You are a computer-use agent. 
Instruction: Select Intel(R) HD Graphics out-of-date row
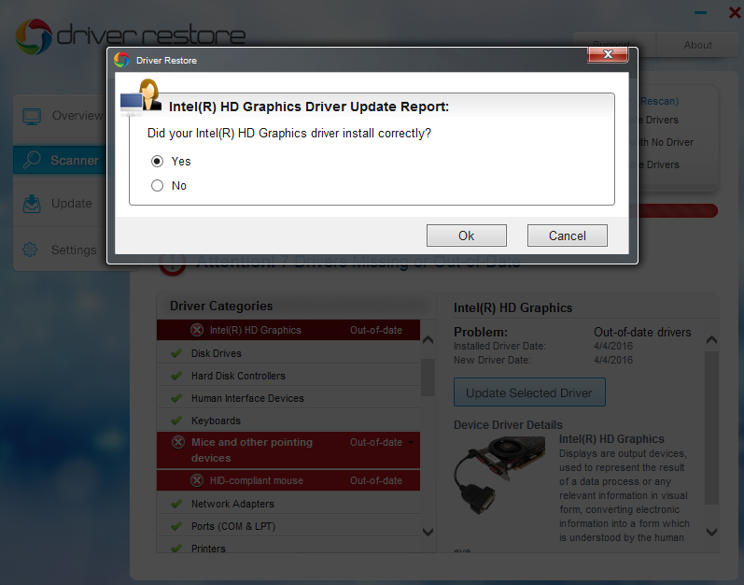(x=288, y=330)
